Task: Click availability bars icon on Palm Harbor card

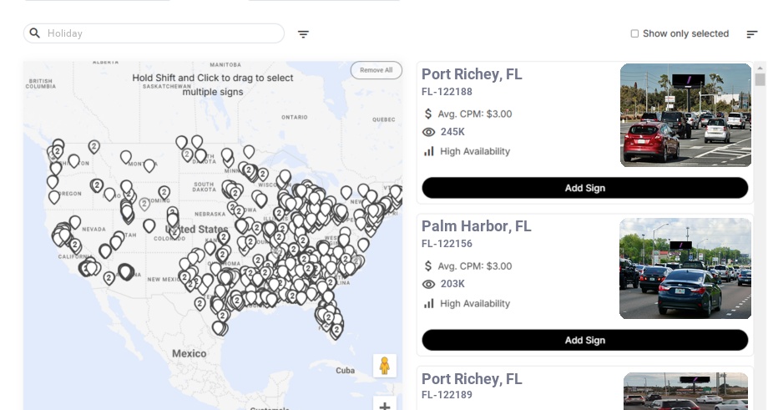Action: click(429, 303)
